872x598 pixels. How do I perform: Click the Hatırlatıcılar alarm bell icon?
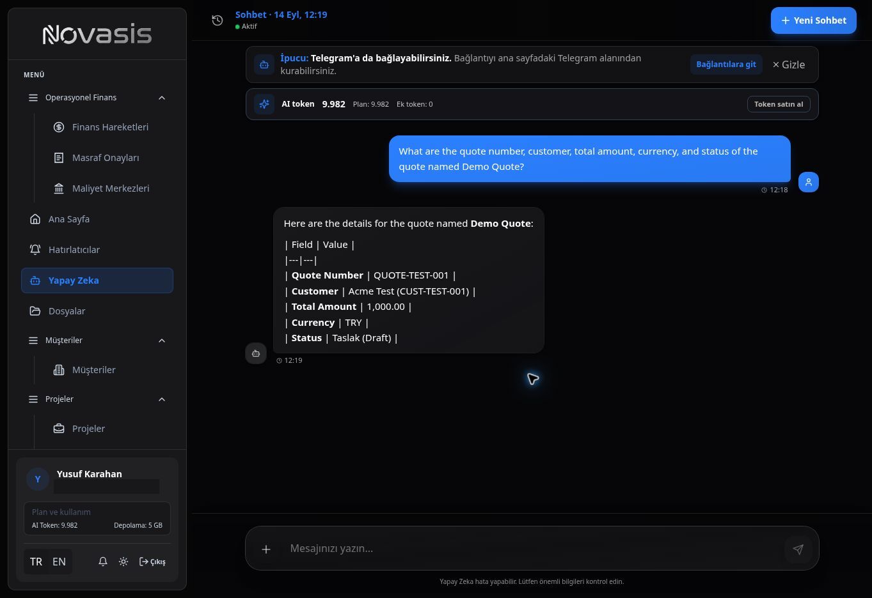tap(35, 250)
